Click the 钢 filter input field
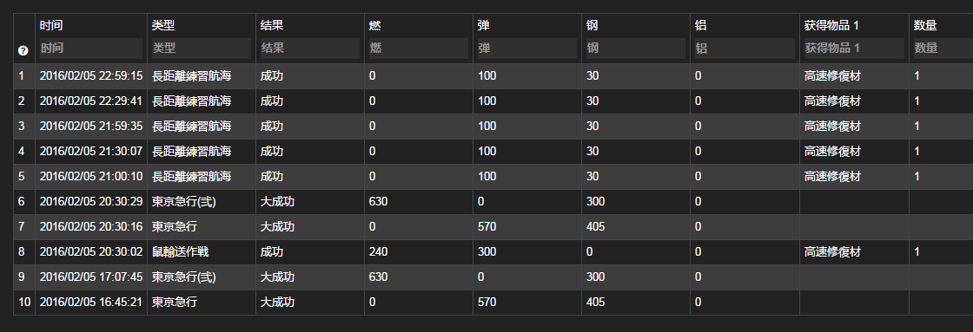Image resolution: width=973 pixels, height=332 pixels. point(635,49)
